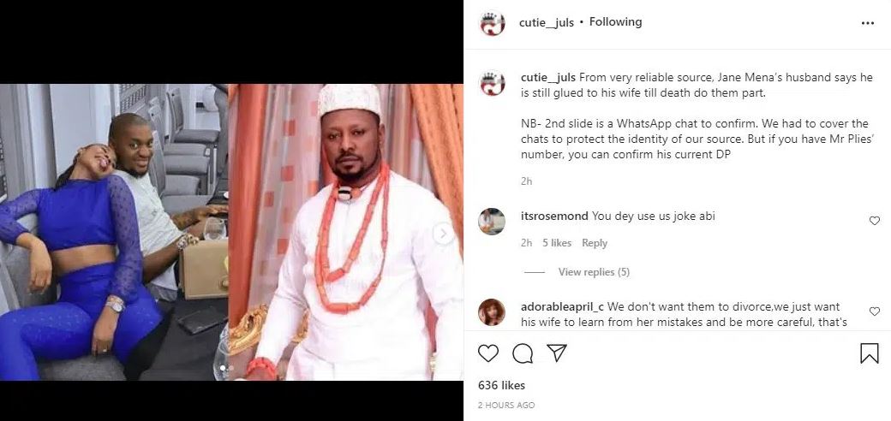
Task: Select the carousel slide indicator dots
Action: [226, 368]
